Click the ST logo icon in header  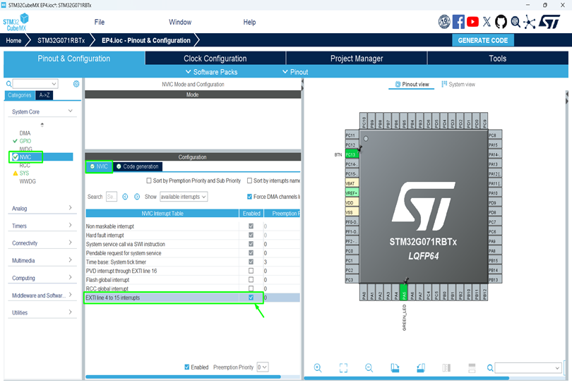tap(549, 22)
